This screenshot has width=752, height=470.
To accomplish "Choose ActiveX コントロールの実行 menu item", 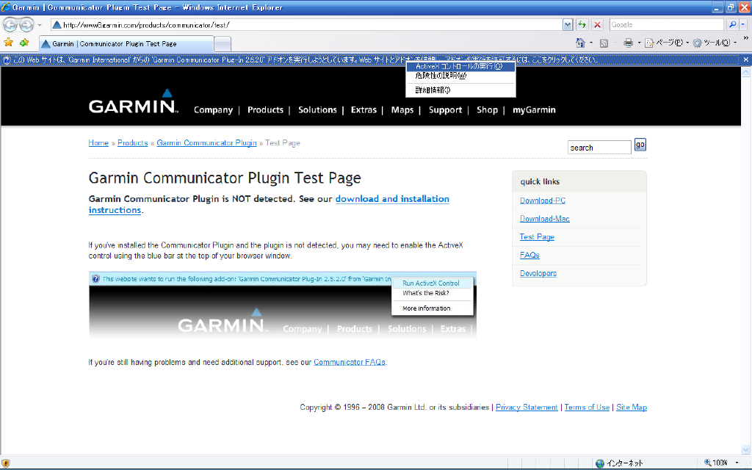I will [460, 66].
